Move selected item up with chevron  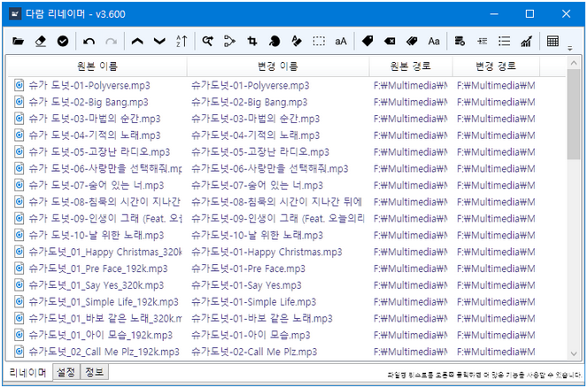click(x=137, y=42)
